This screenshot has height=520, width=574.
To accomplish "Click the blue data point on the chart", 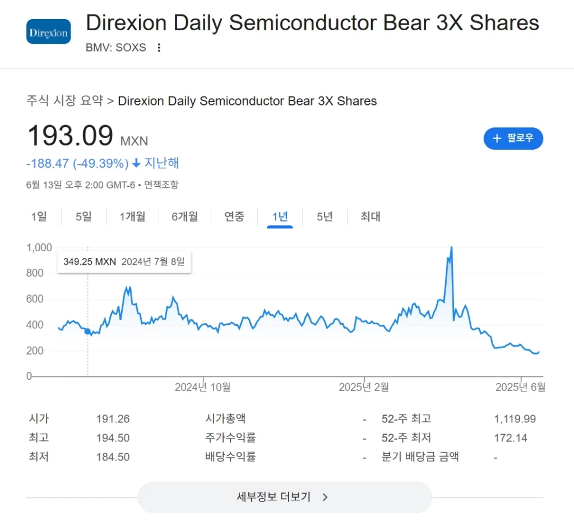I will (87, 332).
